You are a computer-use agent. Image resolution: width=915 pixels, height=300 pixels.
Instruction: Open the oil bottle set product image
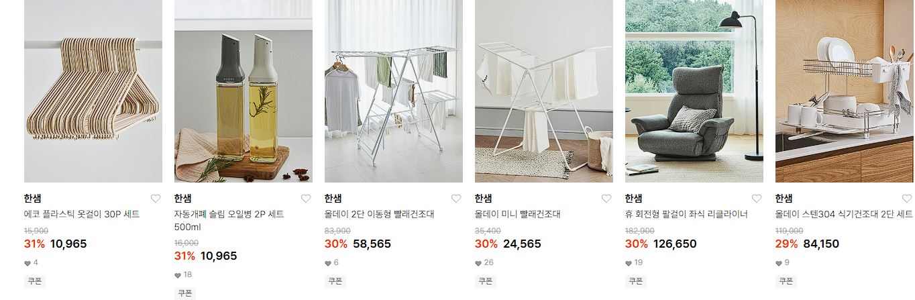(x=244, y=91)
